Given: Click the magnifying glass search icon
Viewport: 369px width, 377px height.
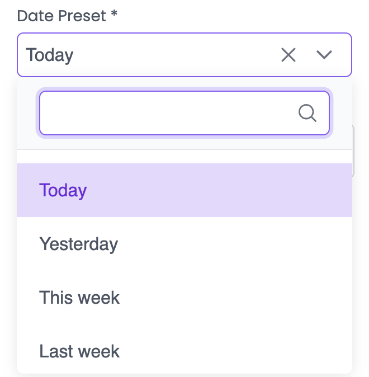Looking at the screenshot, I should tap(307, 113).
